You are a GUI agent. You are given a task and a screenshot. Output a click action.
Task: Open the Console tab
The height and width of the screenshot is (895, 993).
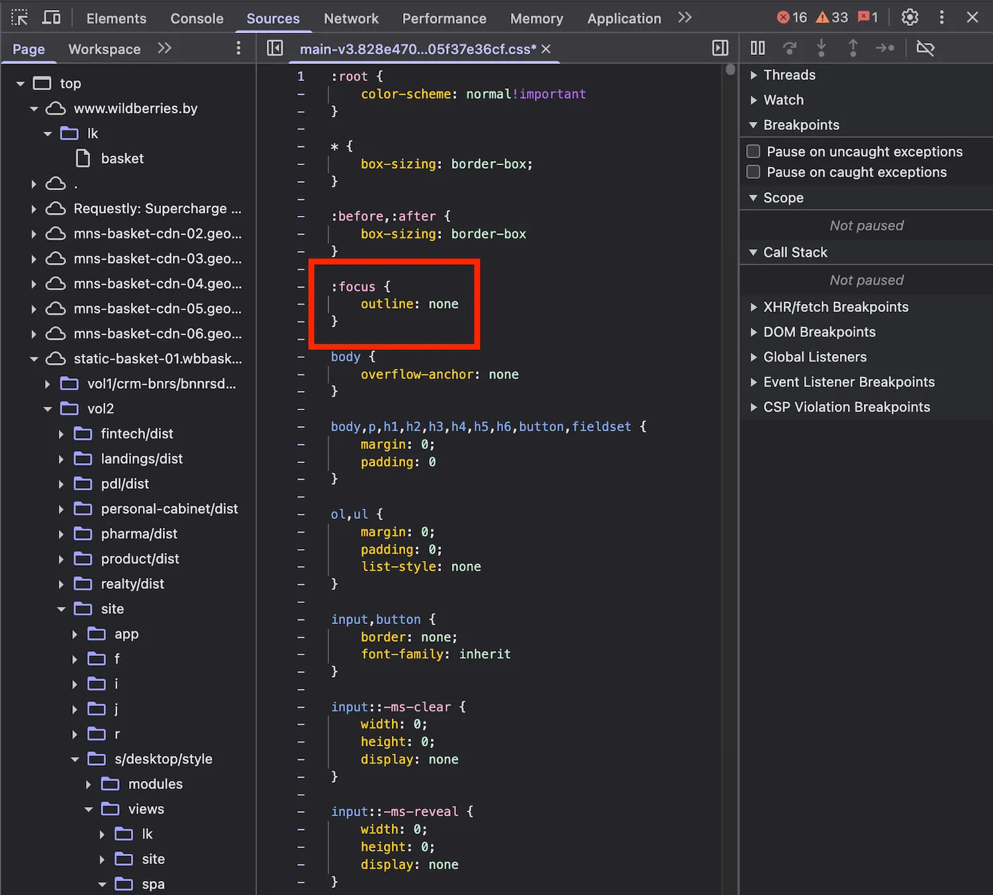[x=197, y=19]
